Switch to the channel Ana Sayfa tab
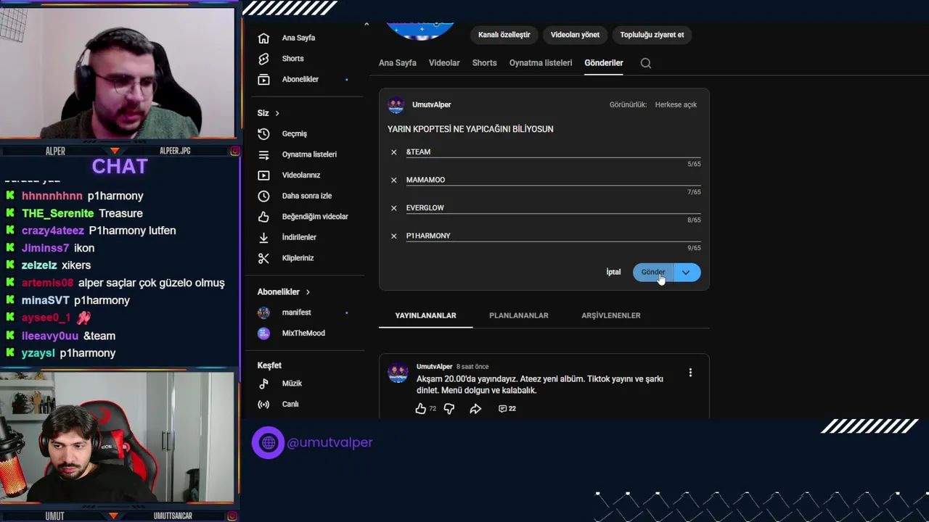The height and width of the screenshot is (522, 929). 398,63
